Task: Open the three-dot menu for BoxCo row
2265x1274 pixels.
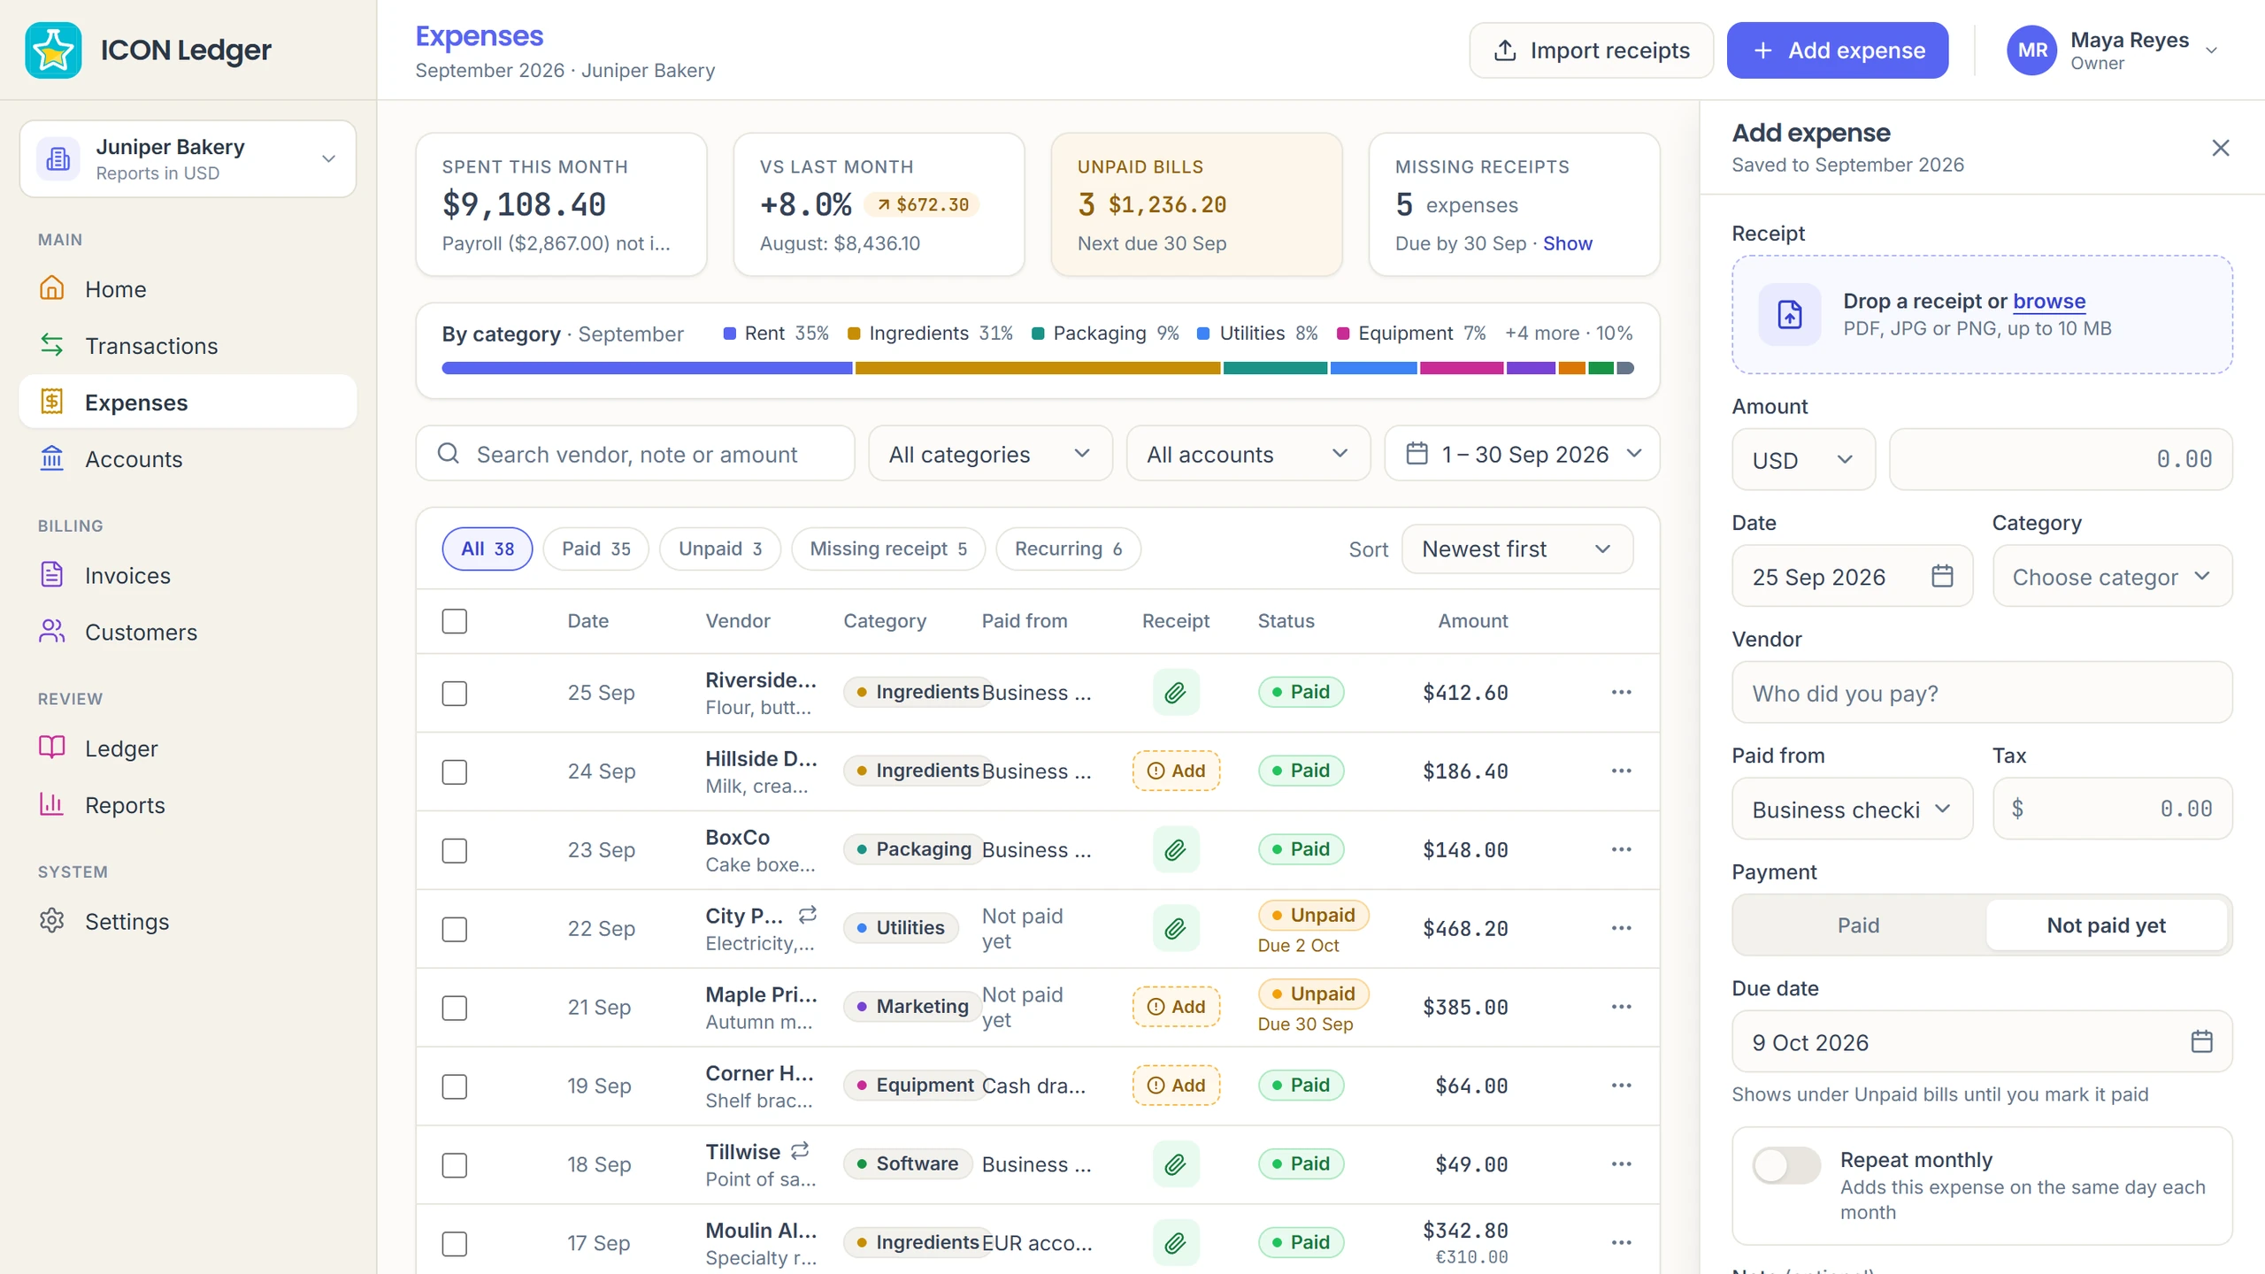Action: 1621,849
